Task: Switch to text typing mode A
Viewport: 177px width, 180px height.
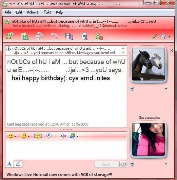Action: click(x=9, y=164)
